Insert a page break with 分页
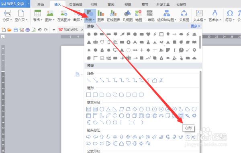This screenshot has height=153, width=241. coord(7,16)
